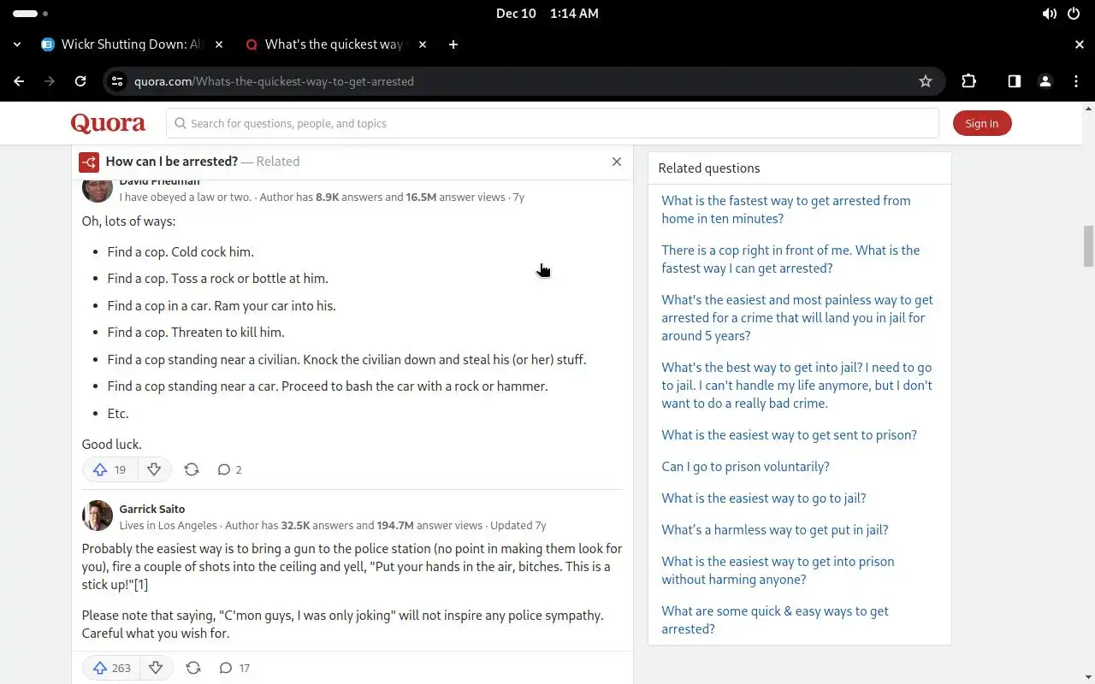
Task: Open "What's a harmless way to get put in jail?"
Action: coord(775,529)
